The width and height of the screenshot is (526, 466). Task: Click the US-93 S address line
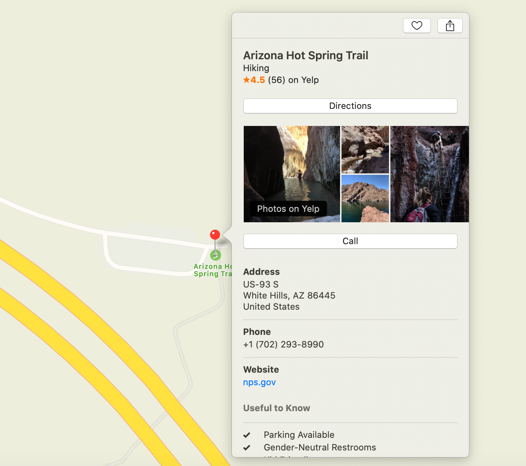(261, 284)
